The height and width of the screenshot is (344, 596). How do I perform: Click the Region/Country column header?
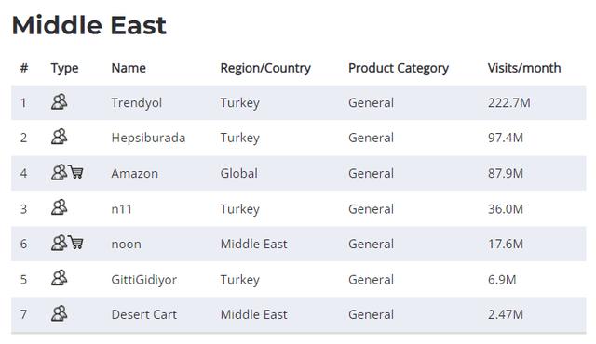click(x=265, y=68)
